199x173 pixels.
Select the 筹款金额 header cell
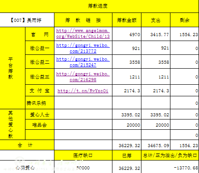click(127, 20)
